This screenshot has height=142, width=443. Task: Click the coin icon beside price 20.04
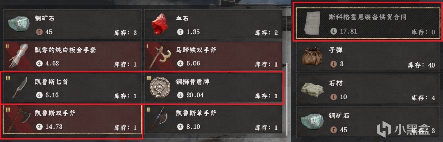click(180, 95)
